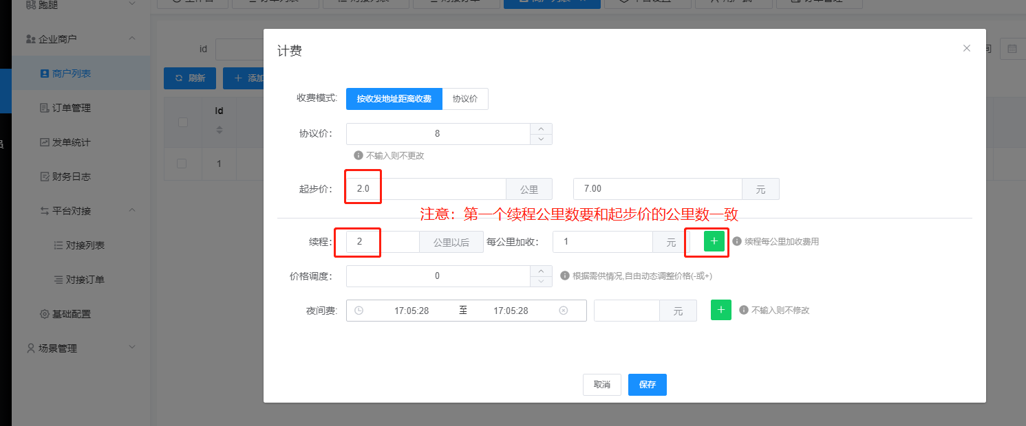Click the up arrow to increase 协议价
The height and width of the screenshot is (426, 1026).
coord(541,129)
